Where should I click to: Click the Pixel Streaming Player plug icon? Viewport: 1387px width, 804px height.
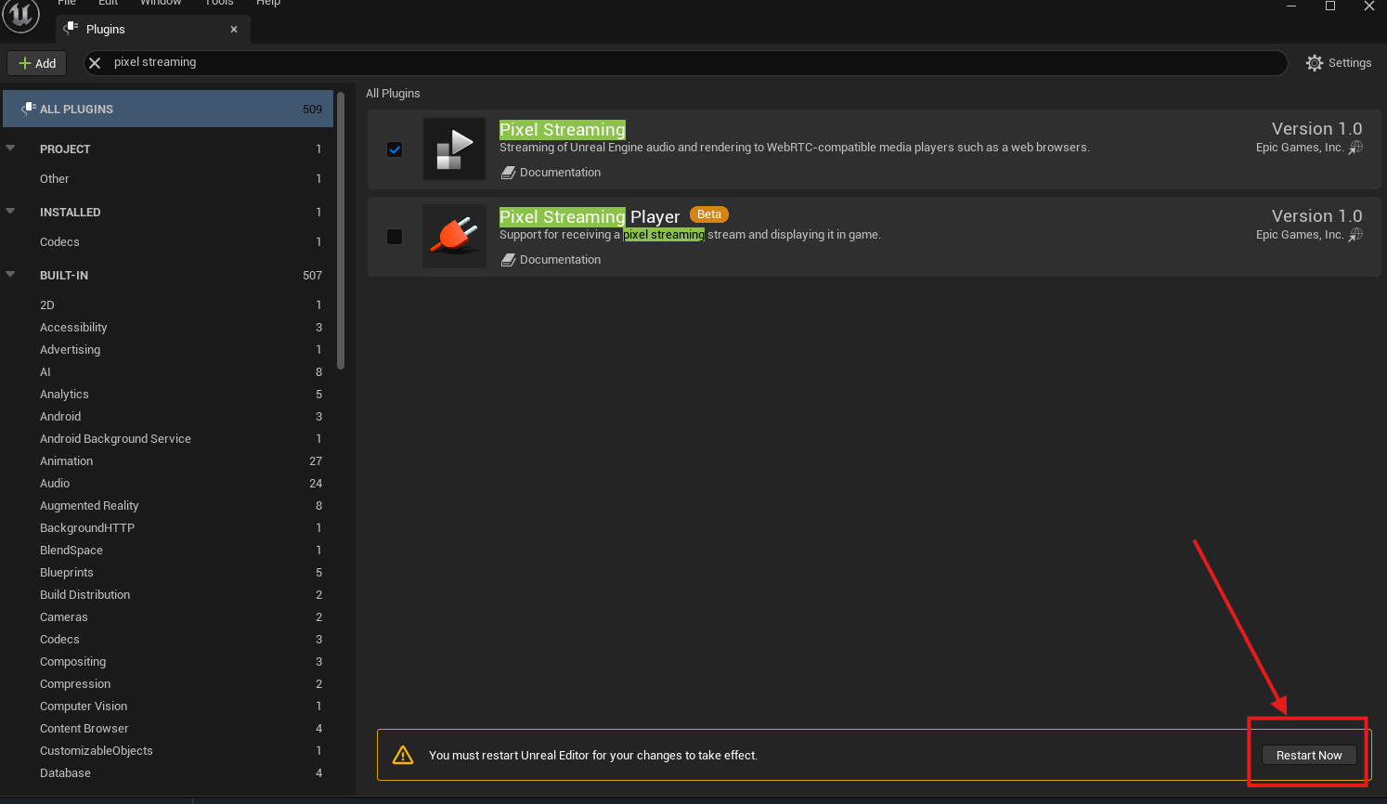(454, 237)
